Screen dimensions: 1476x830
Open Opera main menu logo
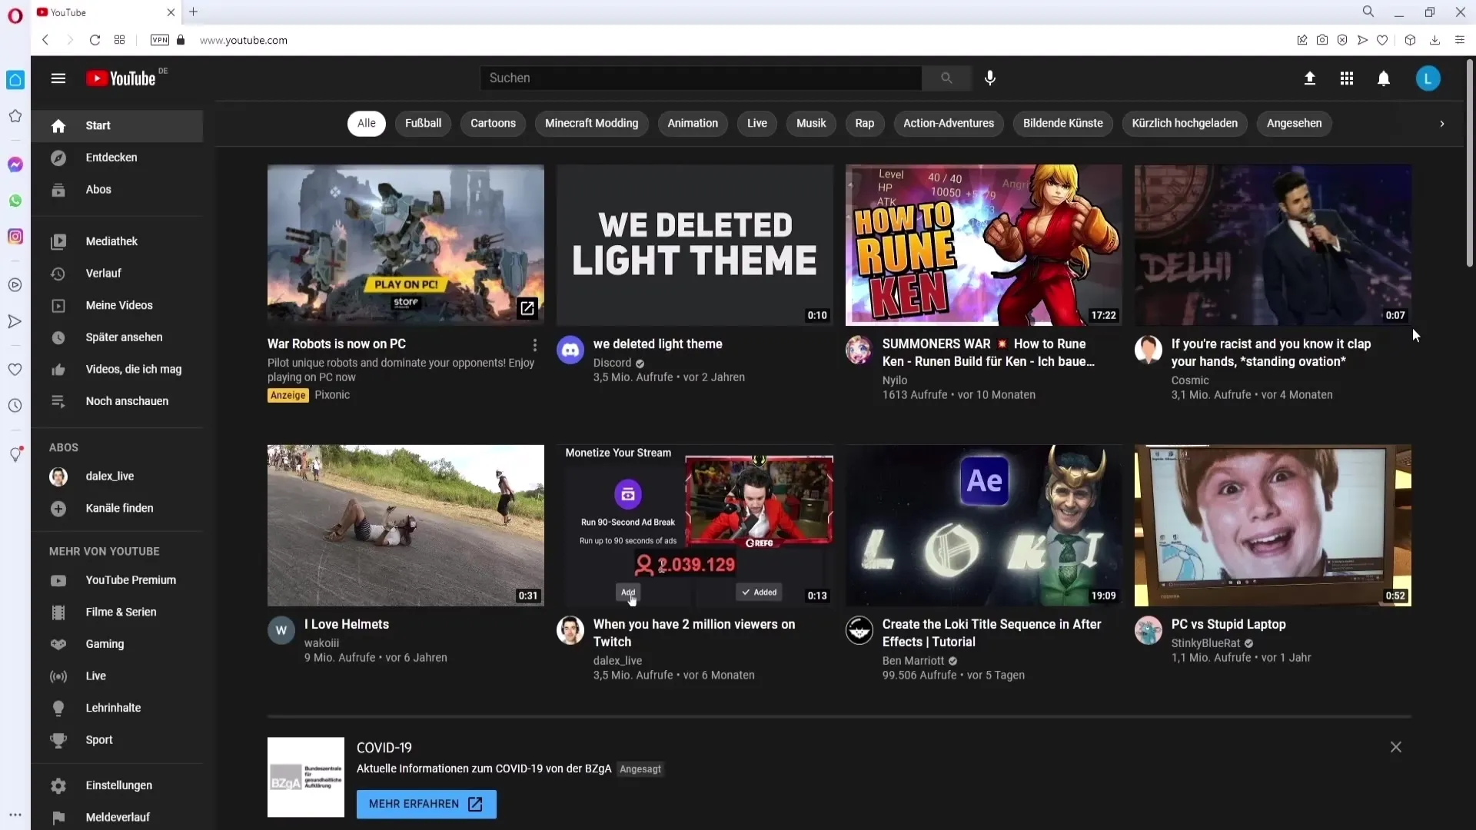pyautogui.click(x=15, y=15)
